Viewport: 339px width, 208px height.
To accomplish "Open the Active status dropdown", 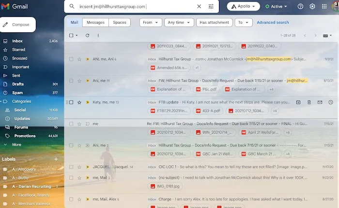I will point(276,7).
